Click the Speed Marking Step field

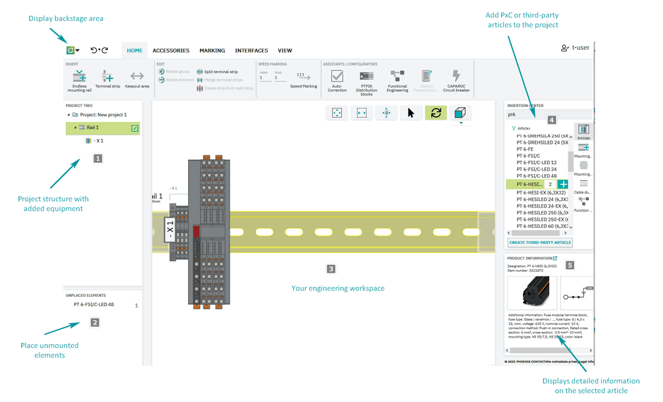[x=280, y=78]
